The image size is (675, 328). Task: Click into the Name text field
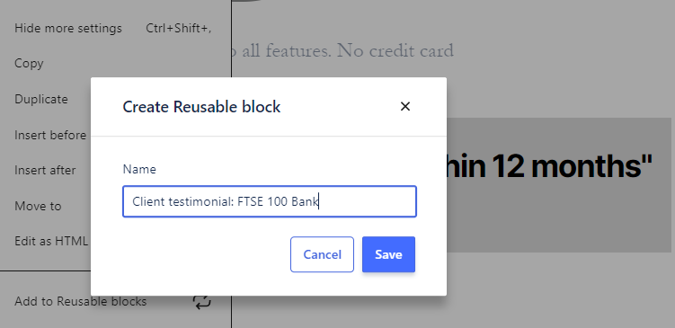click(x=270, y=201)
